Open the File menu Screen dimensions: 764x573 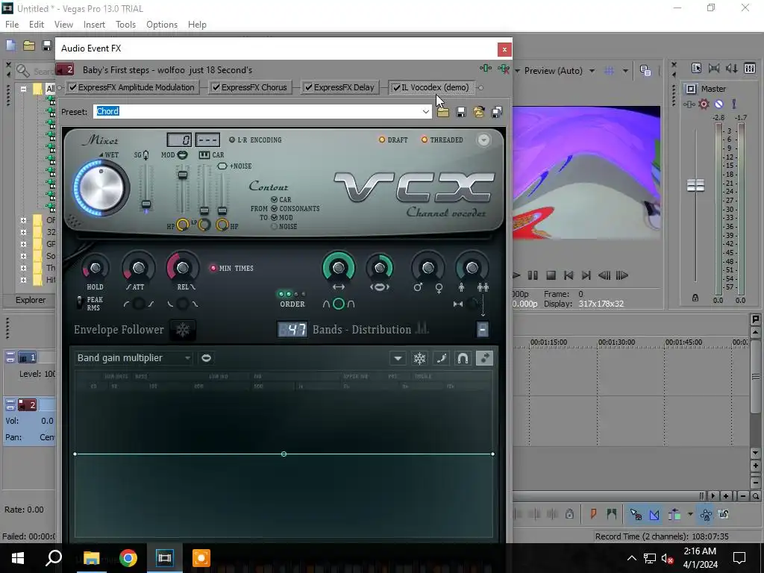point(12,25)
